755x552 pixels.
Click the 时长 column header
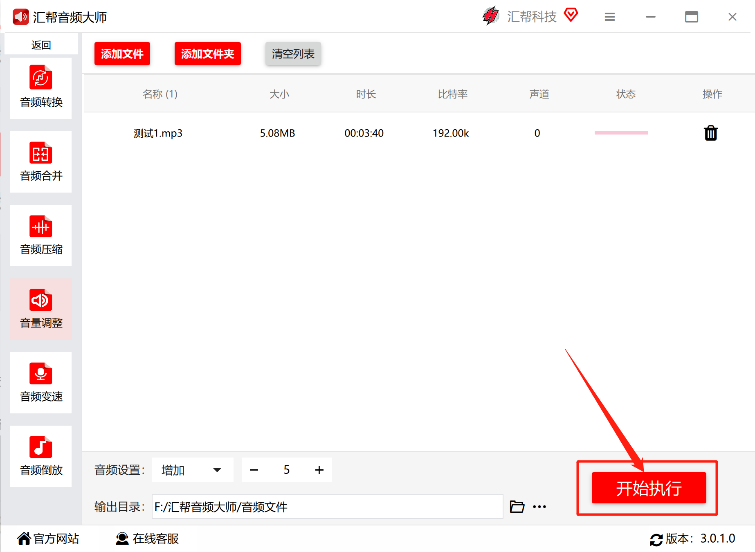(x=366, y=94)
